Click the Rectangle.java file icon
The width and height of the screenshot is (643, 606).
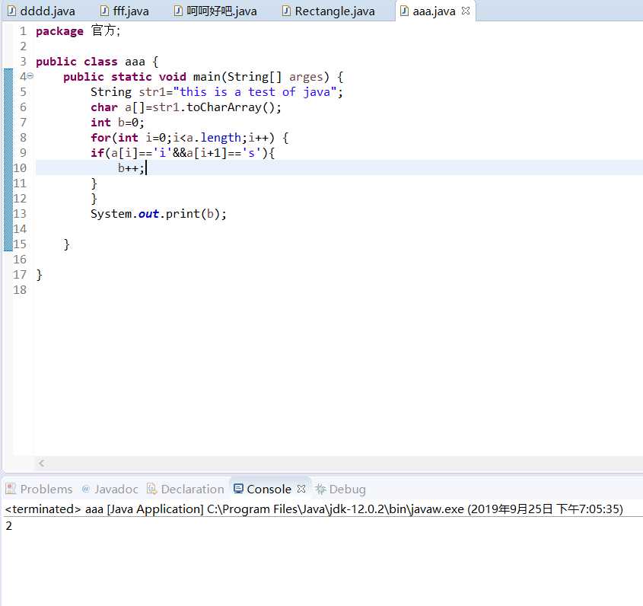point(286,11)
